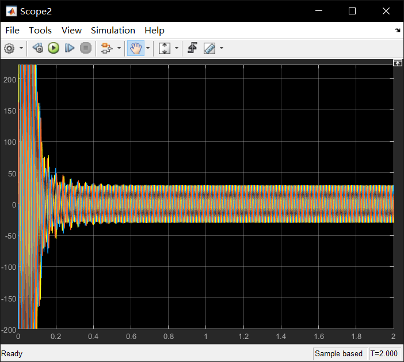
Task: Click the T=2.000 time readout
Action: click(384, 353)
